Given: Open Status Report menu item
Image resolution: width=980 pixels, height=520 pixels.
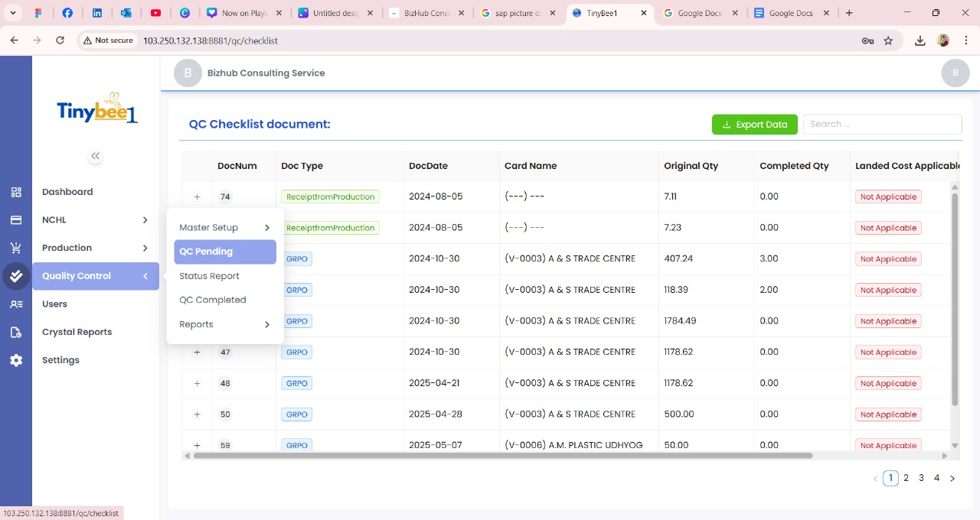Looking at the screenshot, I should (x=209, y=276).
